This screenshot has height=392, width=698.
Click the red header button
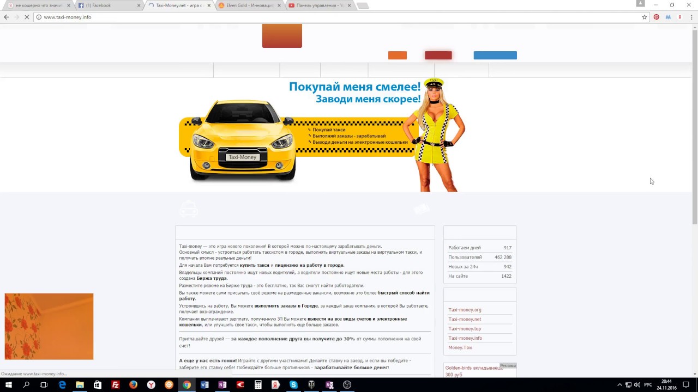click(x=438, y=55)
